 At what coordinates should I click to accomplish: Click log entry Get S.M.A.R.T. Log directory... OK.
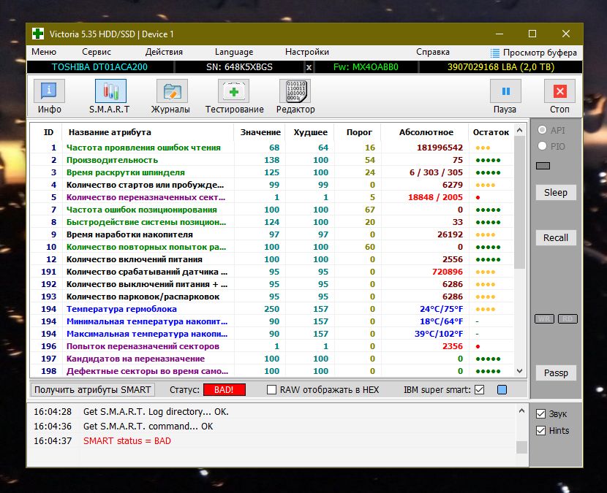point(156,412)
